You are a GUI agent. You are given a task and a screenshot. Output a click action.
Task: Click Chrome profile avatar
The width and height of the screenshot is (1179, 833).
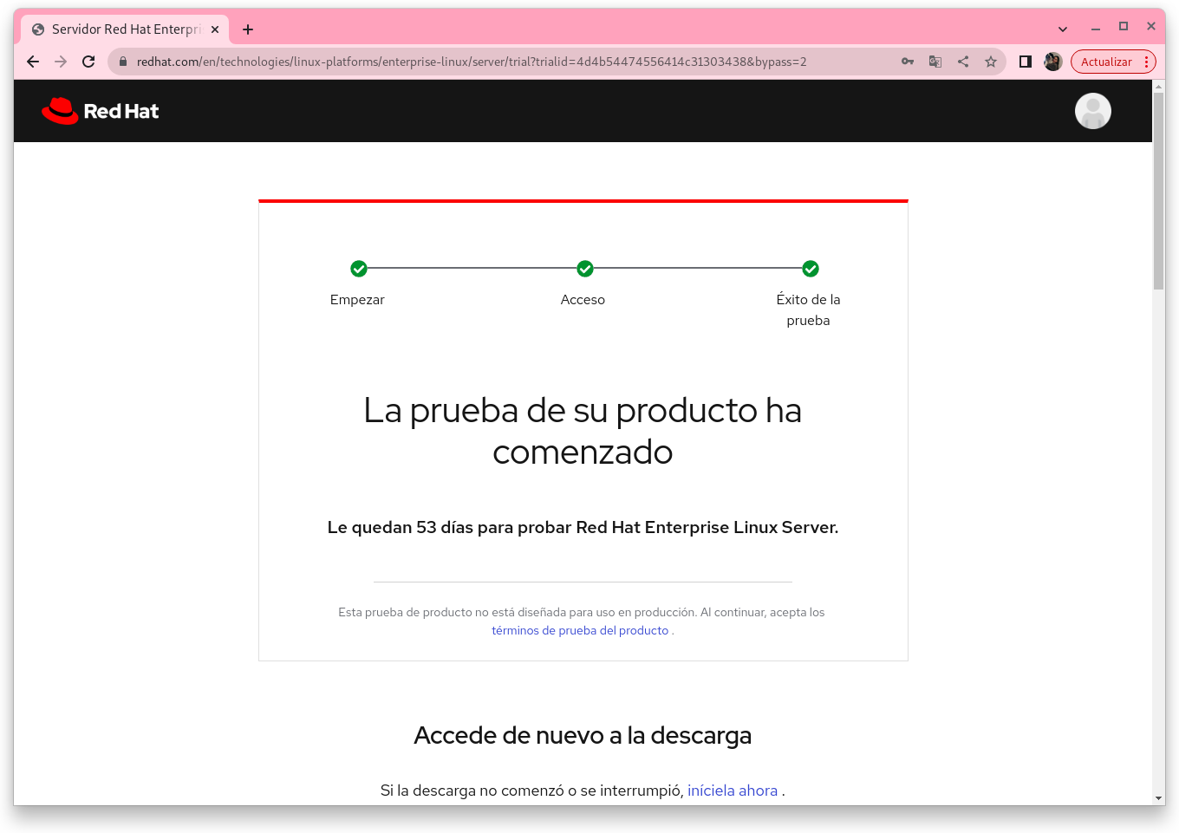[1053, 62]
